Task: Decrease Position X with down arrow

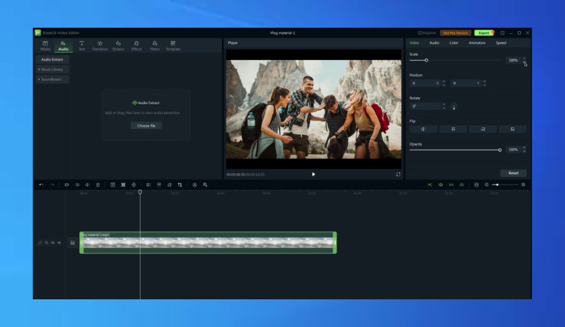Action: (x=444, y=85)
